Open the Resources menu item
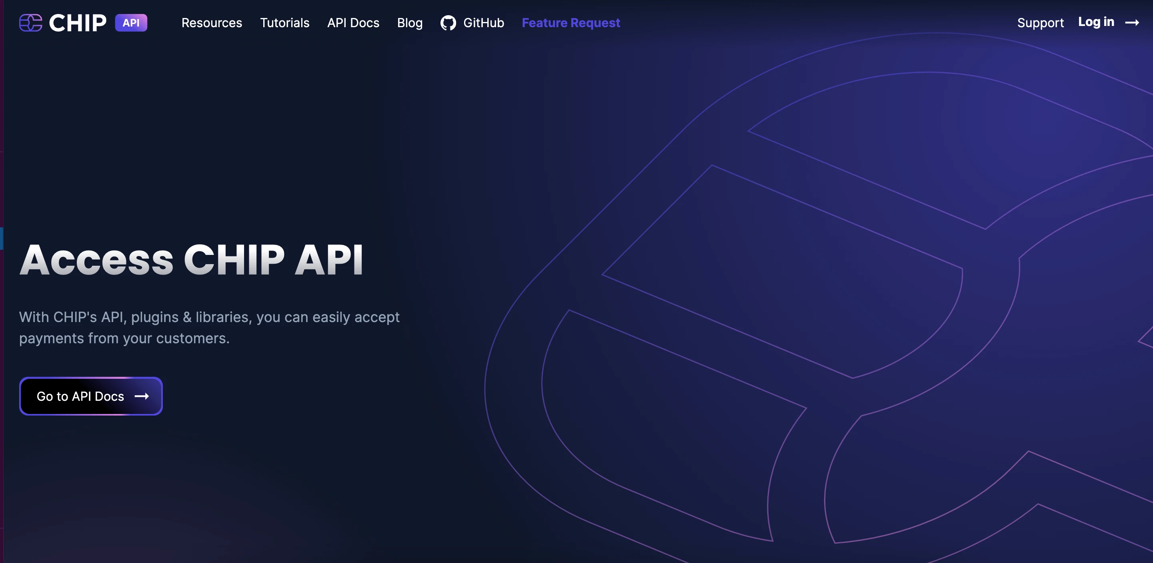Image resolution: width=1153 pixels, height=563 pixels. [212, 23]
